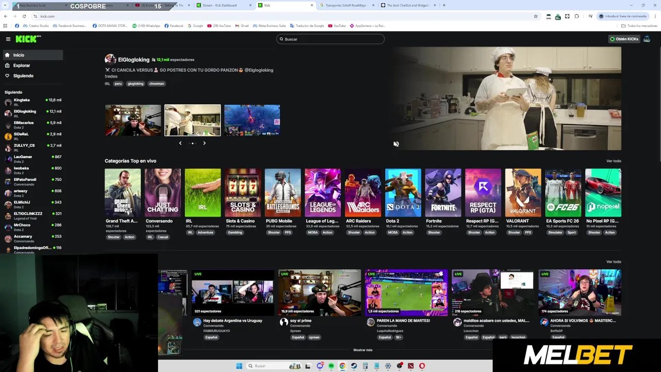This screenshot has width=661, height=372.
Task: Click the 'chowman' tag under the featured stream
Action: [156, 84]
